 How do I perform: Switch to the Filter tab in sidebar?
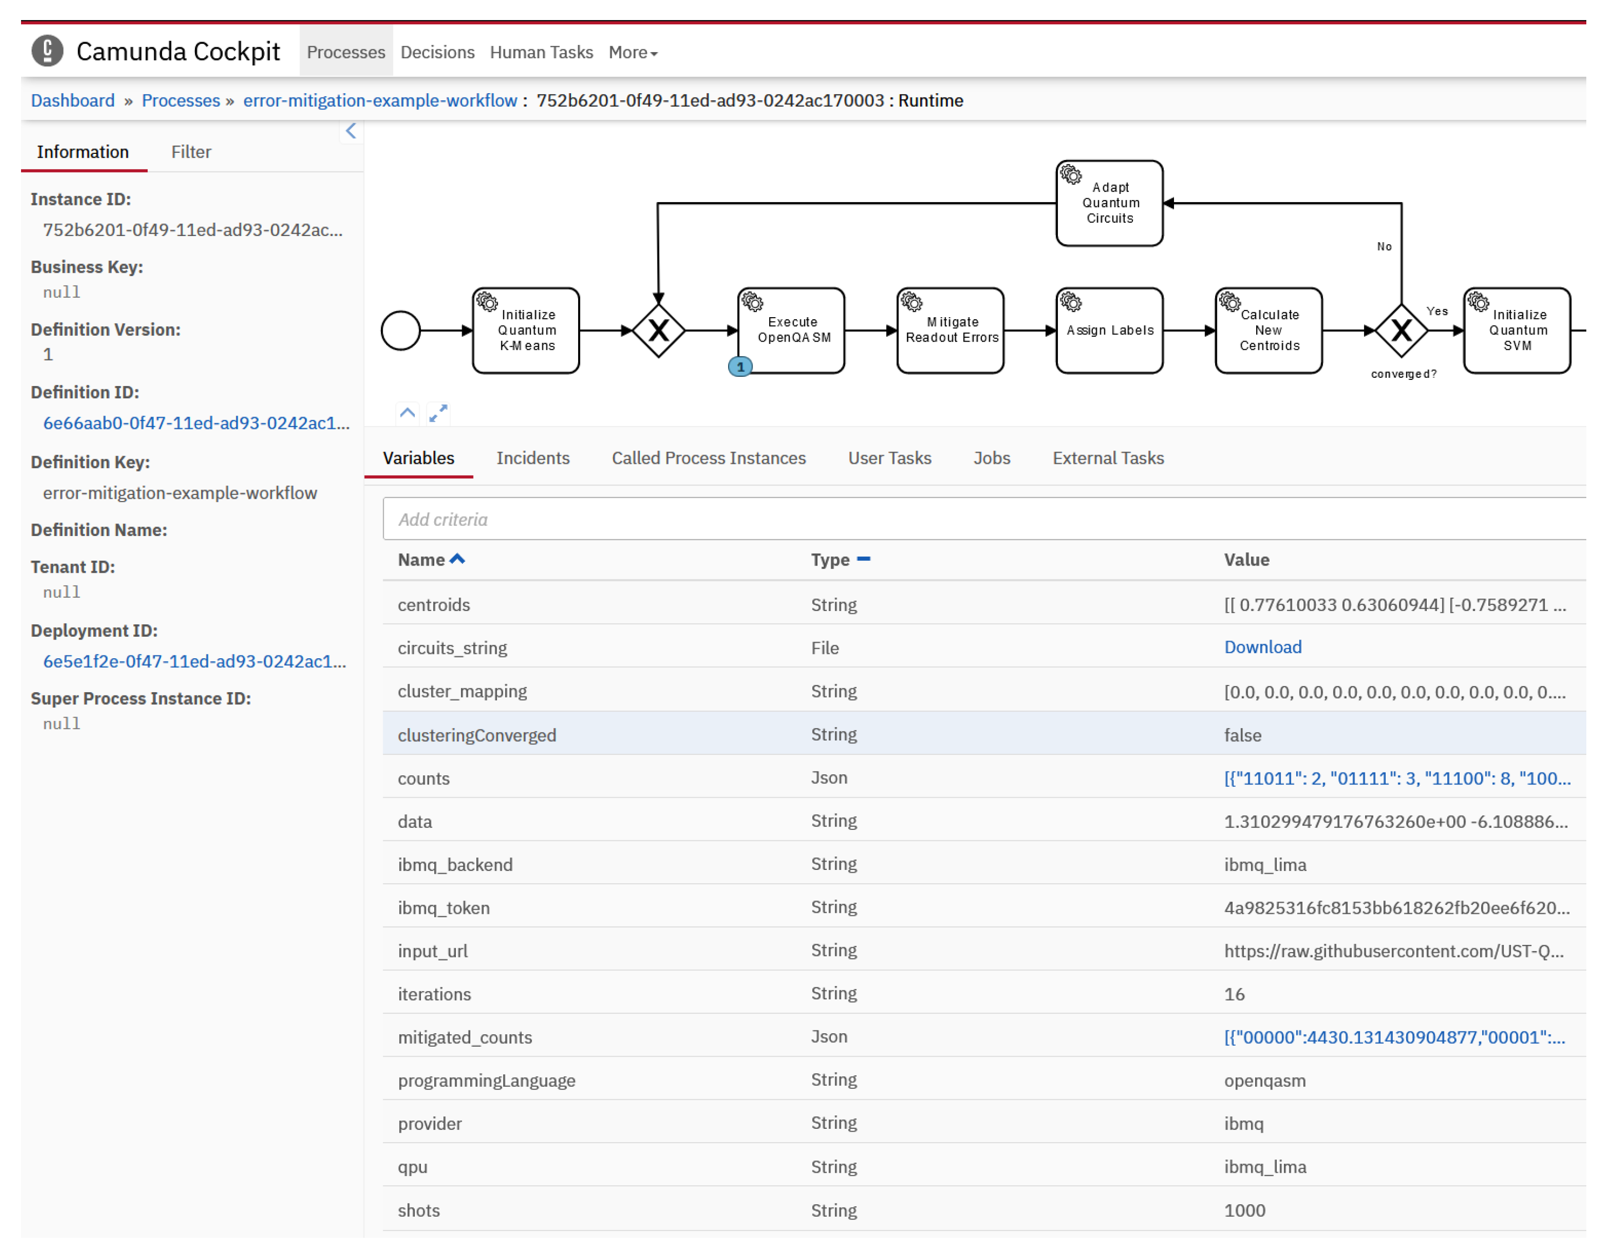(x=191, y=152)
